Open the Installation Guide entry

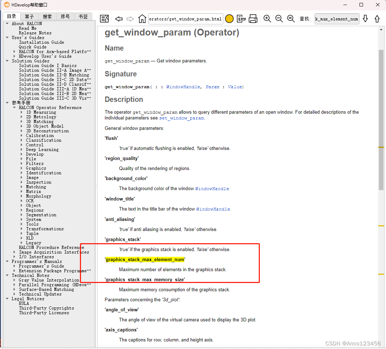click(41, 42)
